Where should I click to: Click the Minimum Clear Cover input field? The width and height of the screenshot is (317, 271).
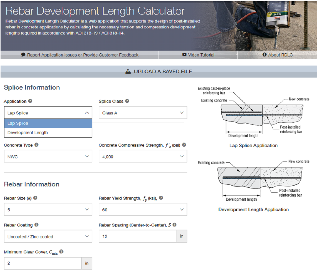tap(43, 263)
